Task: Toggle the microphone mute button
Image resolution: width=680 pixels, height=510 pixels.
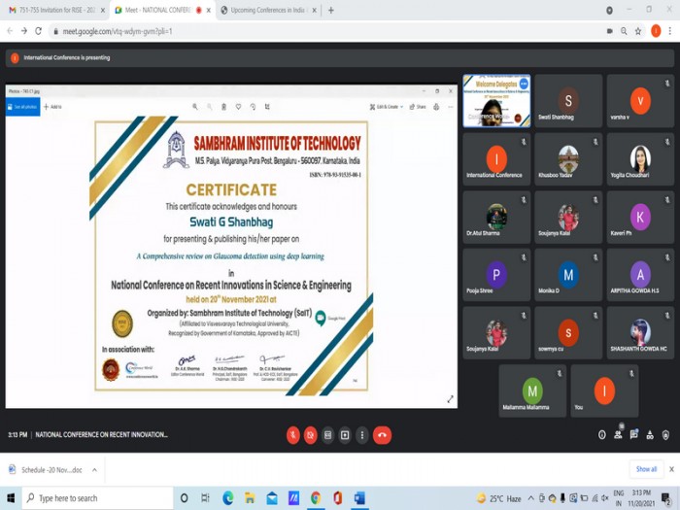Action: 293,435
